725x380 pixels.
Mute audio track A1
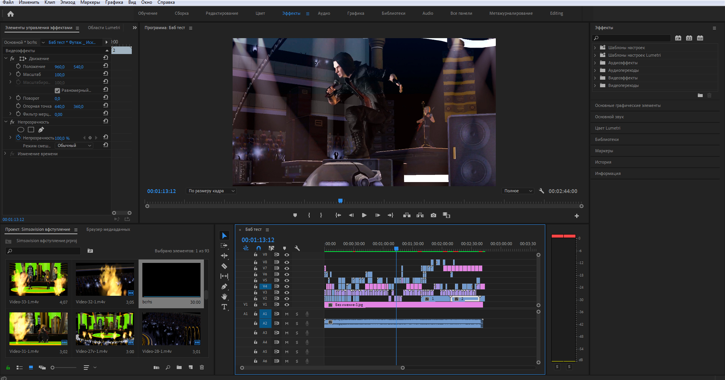287,314
